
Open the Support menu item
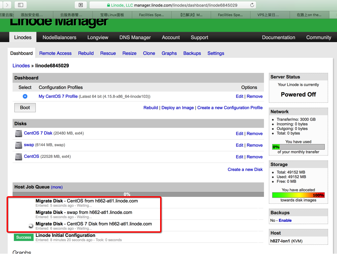click(200, 37)
